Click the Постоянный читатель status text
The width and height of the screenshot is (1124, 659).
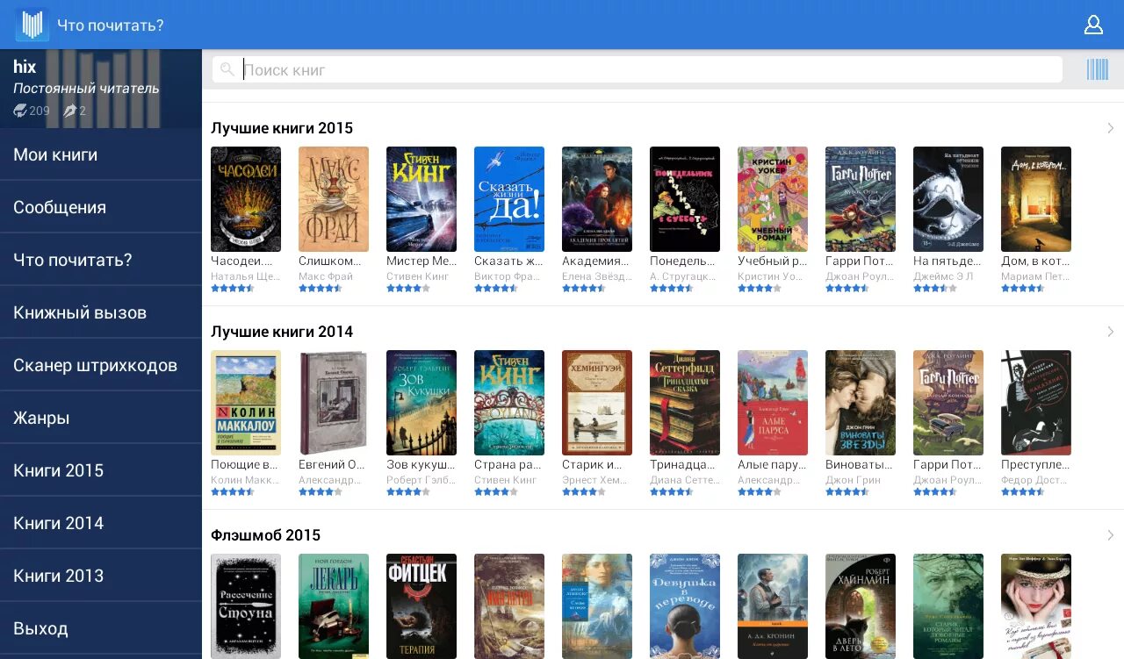coord(86,88)
